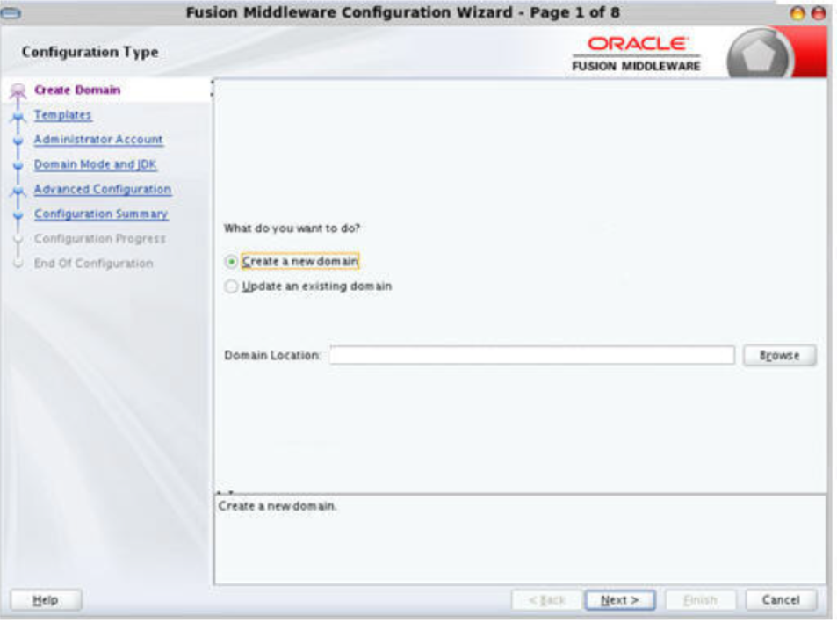
Task: Open the window menu at top left
Action: click(x=11, y=12)
